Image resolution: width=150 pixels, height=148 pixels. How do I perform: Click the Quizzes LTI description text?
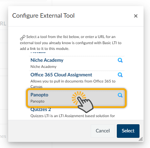73,116
